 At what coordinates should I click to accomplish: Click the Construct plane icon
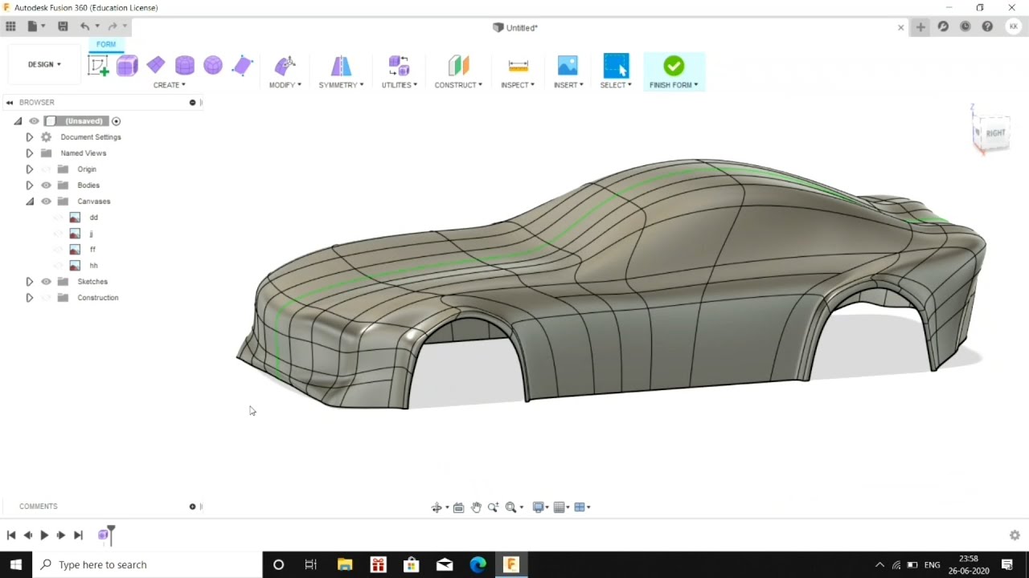coord(458,66)
